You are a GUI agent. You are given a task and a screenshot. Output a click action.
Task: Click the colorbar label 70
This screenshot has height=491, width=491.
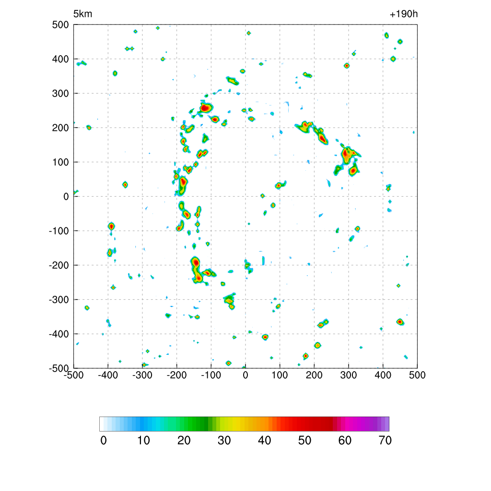[385, 441]
